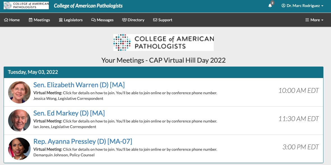Expand the Dr. Marc Rodriguez user menu
The image size is (331, 165).
click(302, 6)
